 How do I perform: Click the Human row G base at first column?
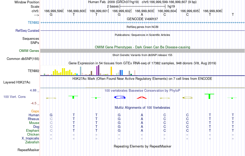tap(51, 115)
